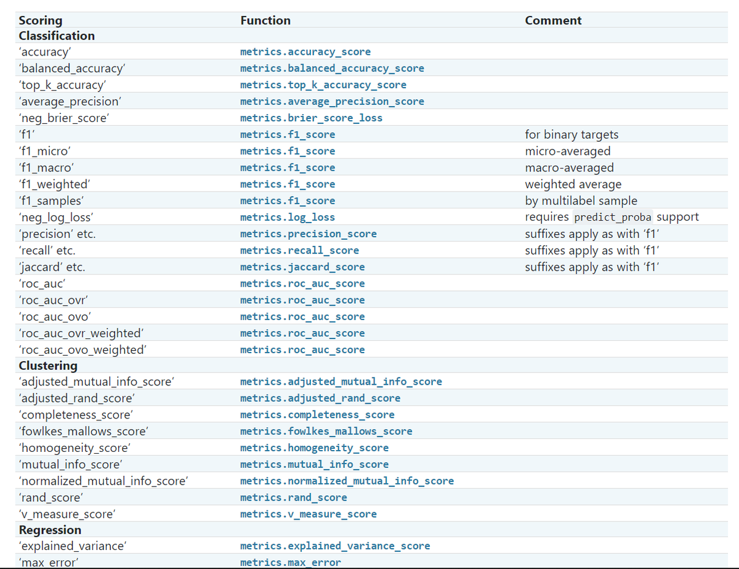Click the metrics.brier_score_loss link
Screen dimensions: 739x569
[311, 118]
